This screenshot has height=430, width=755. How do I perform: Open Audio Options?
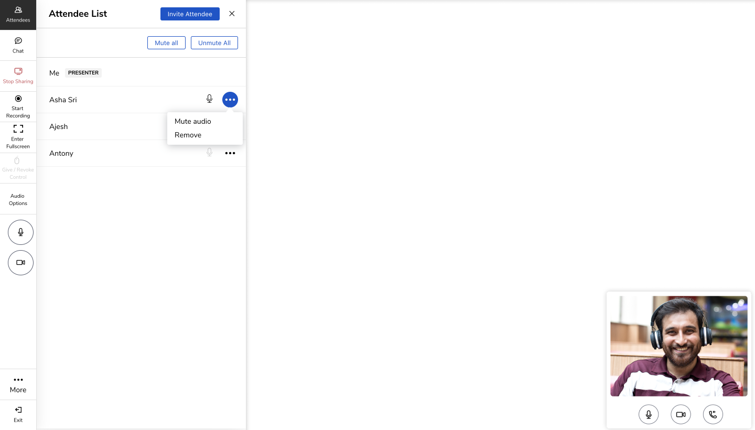coord(18,199)
